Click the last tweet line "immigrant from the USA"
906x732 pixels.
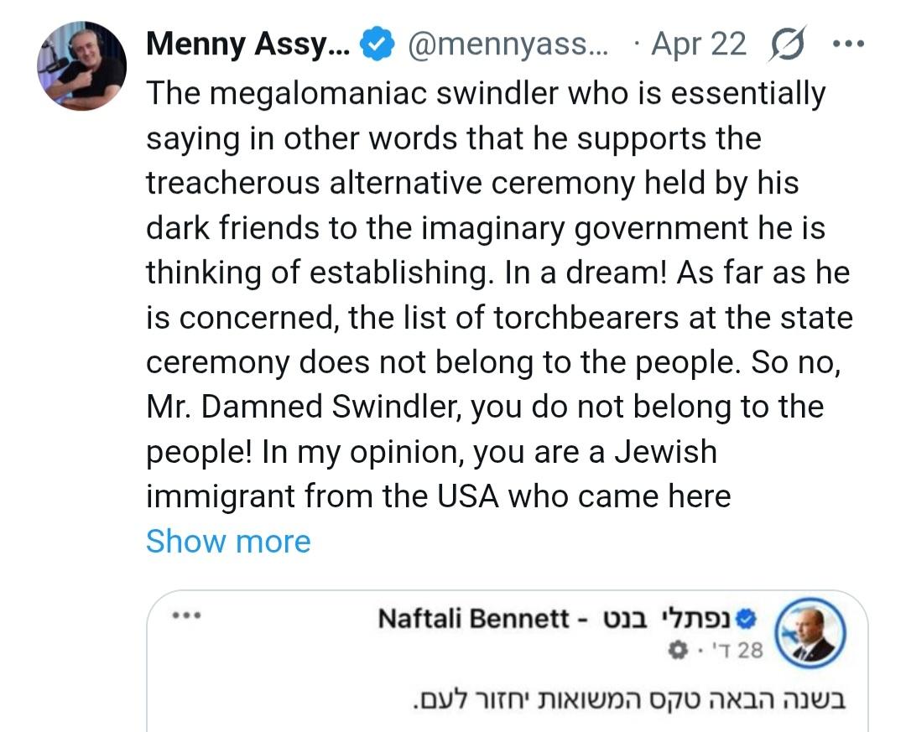click(x=438, y=496)
